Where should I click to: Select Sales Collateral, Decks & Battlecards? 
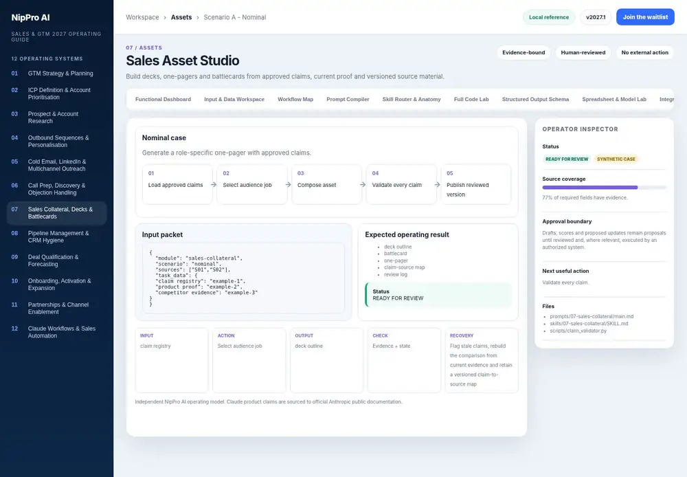(x=56, y=212)
